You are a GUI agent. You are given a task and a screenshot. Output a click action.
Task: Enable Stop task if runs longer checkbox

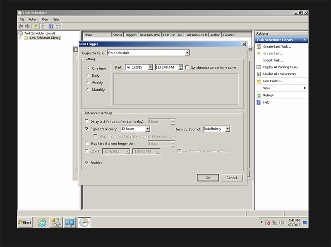click(x=86, y=143)
